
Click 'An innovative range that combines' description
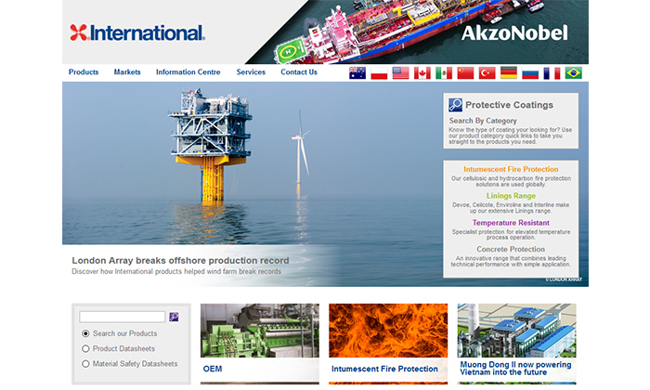coord(511,261)
